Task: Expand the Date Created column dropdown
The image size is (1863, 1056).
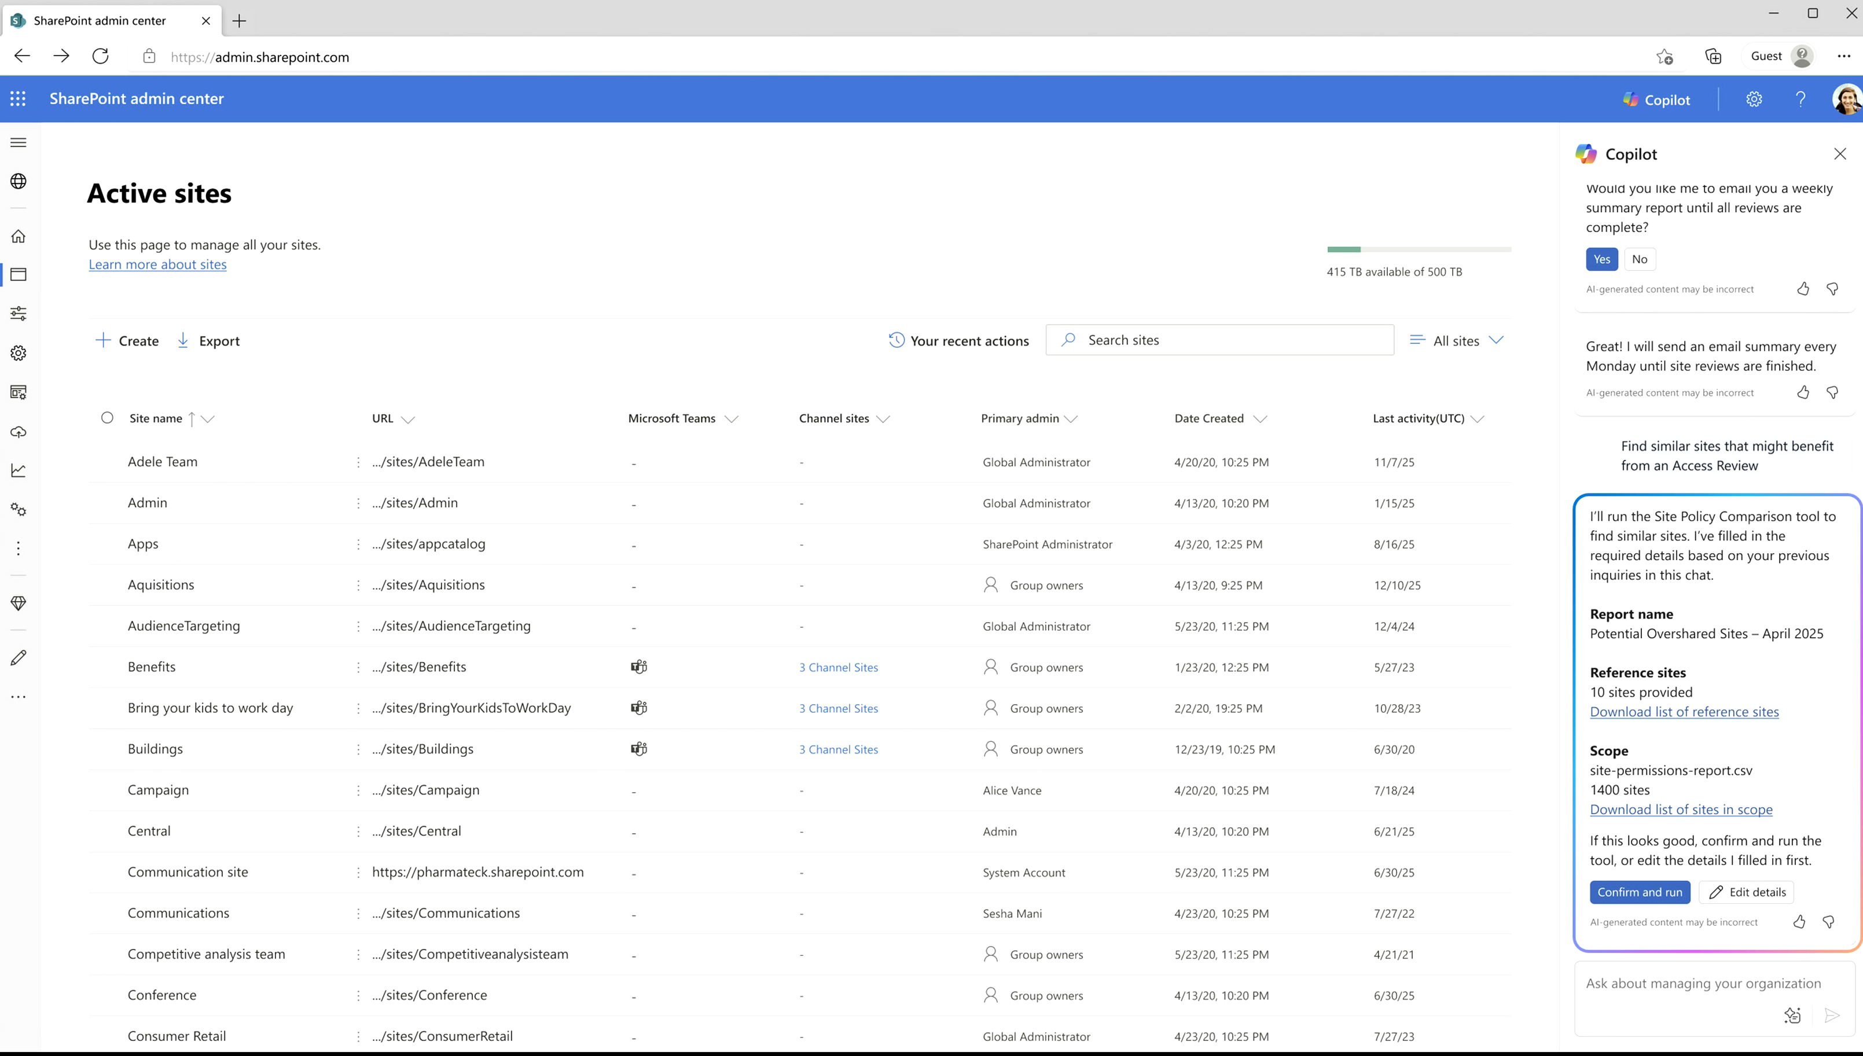Action: [1261, 419]
